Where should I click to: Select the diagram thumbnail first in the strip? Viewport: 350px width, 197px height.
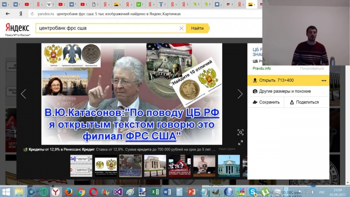coord(81,166)
